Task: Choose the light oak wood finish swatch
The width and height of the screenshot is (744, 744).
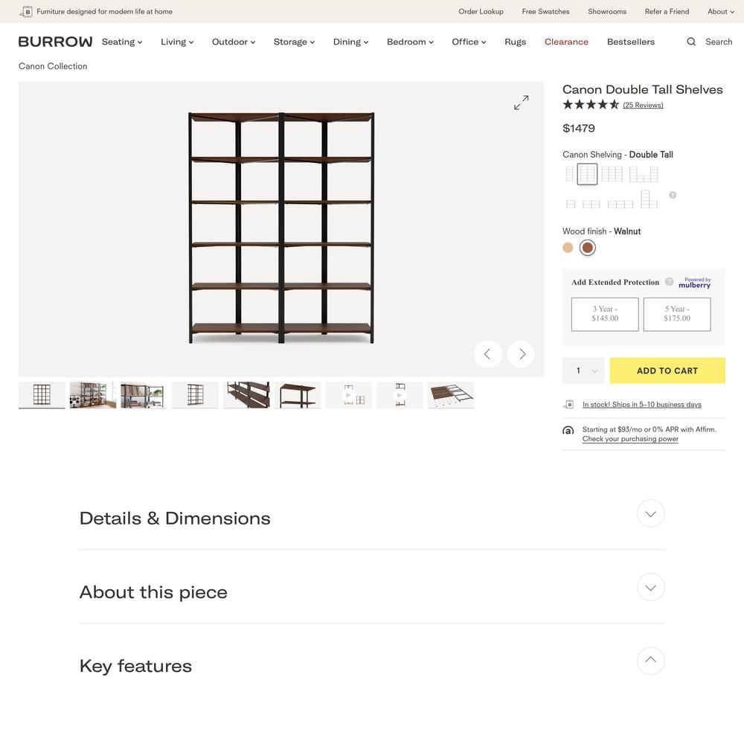Action: (568, 248)
